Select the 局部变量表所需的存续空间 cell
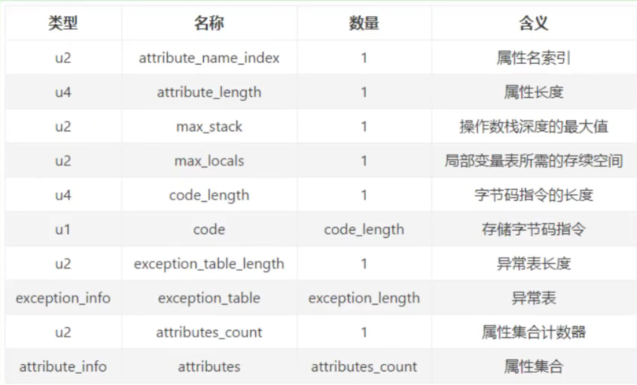Screen dimensions: 637x385 [x=534, y=161]
